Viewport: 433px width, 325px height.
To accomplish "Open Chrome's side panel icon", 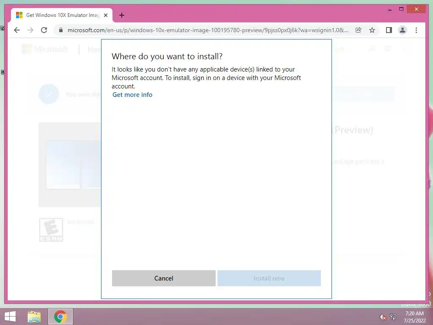I will point(389,30).
